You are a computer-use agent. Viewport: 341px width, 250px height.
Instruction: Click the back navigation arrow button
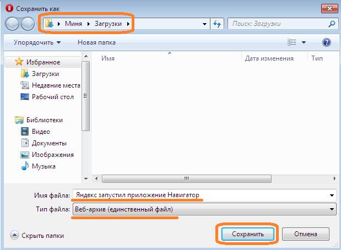coord(12,24)
